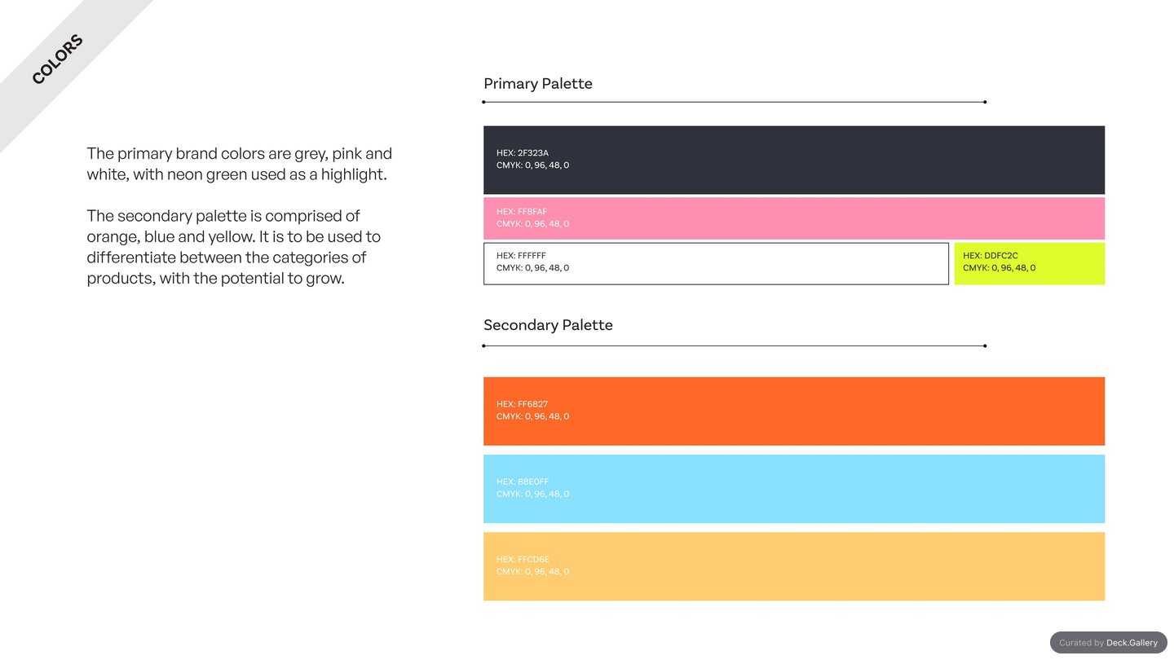
Task: Click the divider line under Primary Palette
Action: coord(735,102)
